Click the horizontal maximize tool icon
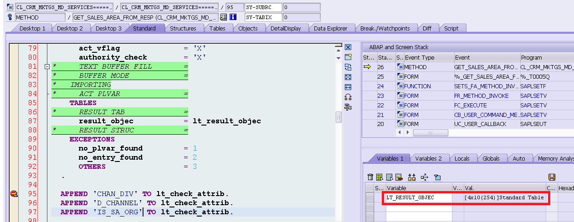This screenshot has width=574, height=222. 348,87
